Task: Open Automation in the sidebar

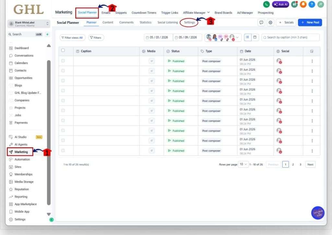Action: tap(22, 159)
